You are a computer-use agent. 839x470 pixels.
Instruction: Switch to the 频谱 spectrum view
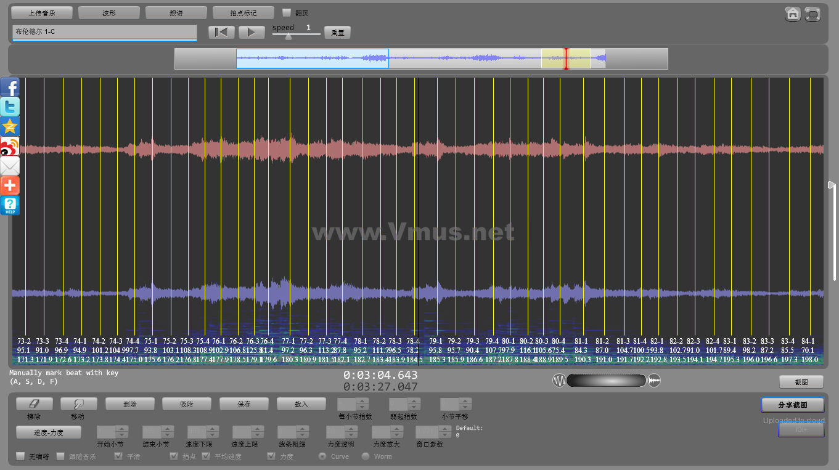click(x=176, y=12)
